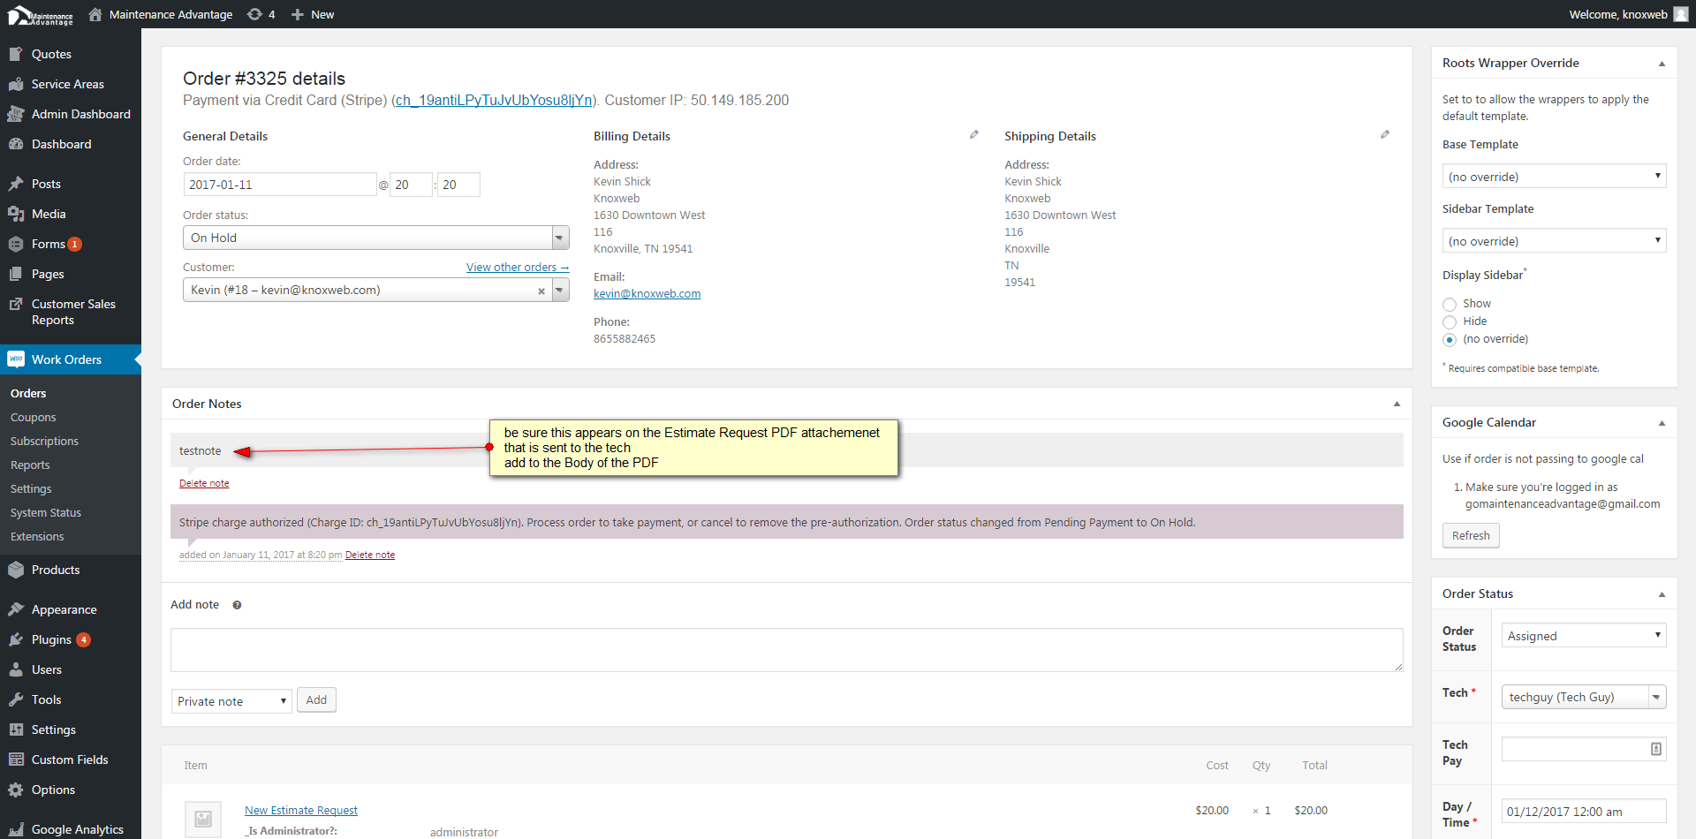Click the Work Orders WooCommerce icon
This screenshot has width=1696, height=839.
point(15,359)
